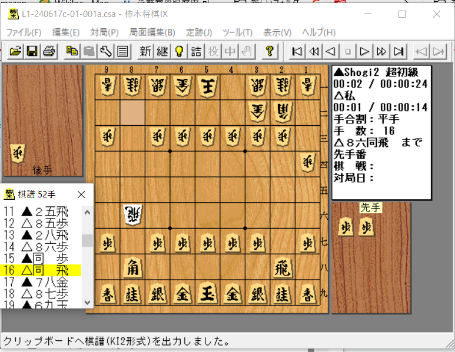Open the ツール(T) menu
Screen dimensions: 455x352
(237, 32)
